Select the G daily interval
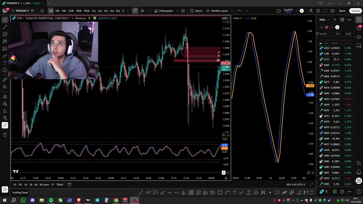Viewport: 363px width, 204px height. [x=123, y=11]
